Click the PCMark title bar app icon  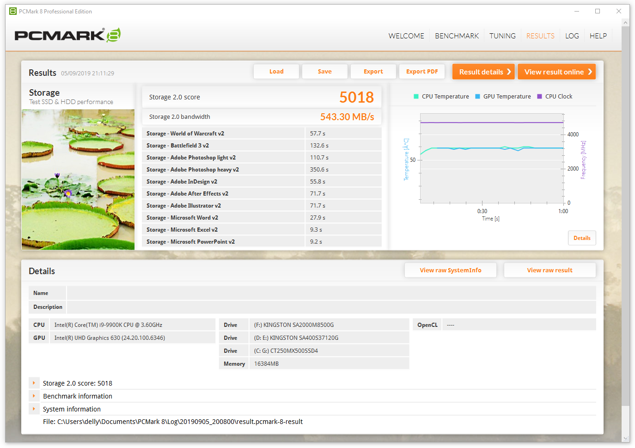pyautogui.click(x=13, y=11)
